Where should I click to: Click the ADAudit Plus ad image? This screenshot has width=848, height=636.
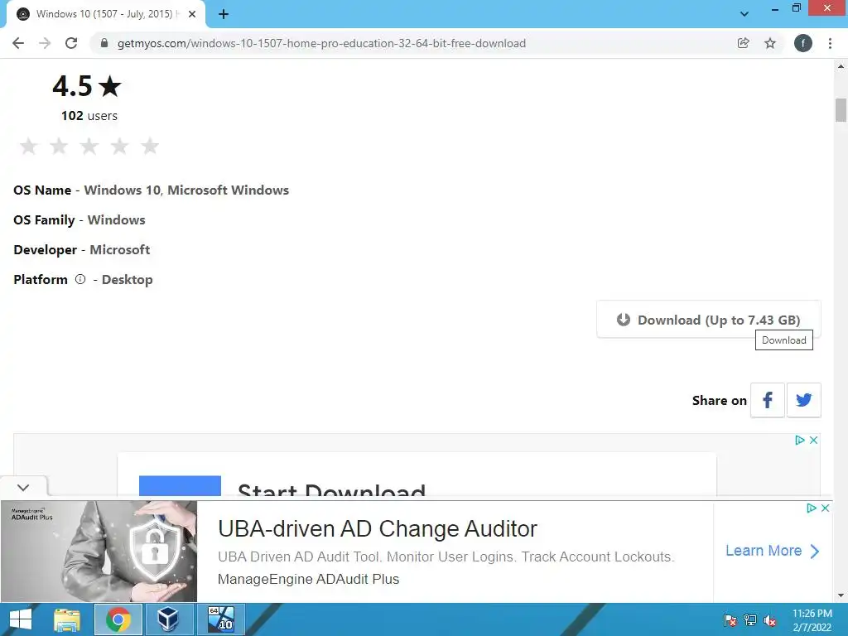[99, 551]
